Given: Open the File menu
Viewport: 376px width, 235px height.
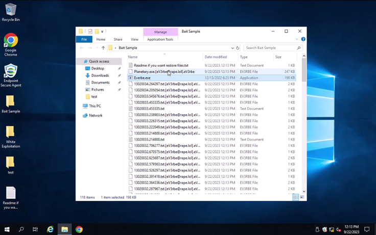Looking at the screenshot, I should [x=83, y=39].
